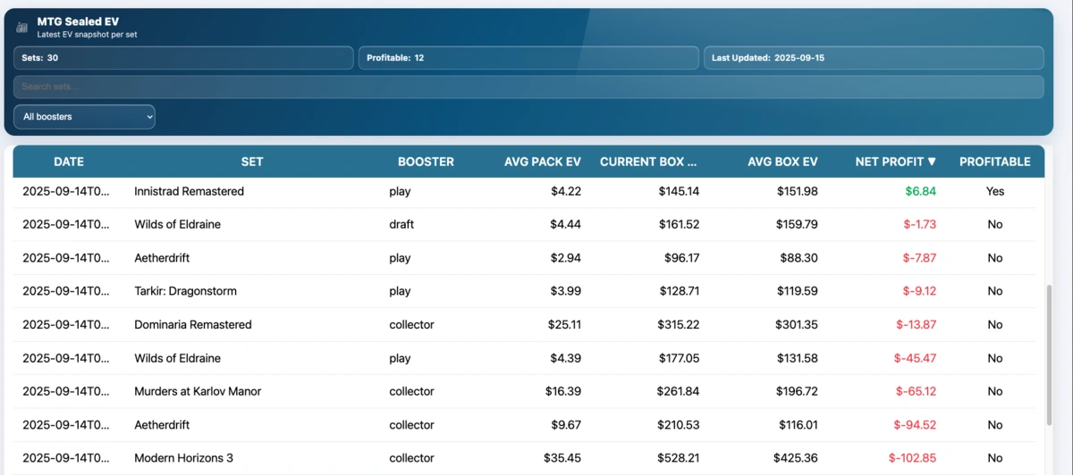Select the Innistrad Remastered row
The height and width of the screenshot is (475, 1073).
click(x=189, y=191)
